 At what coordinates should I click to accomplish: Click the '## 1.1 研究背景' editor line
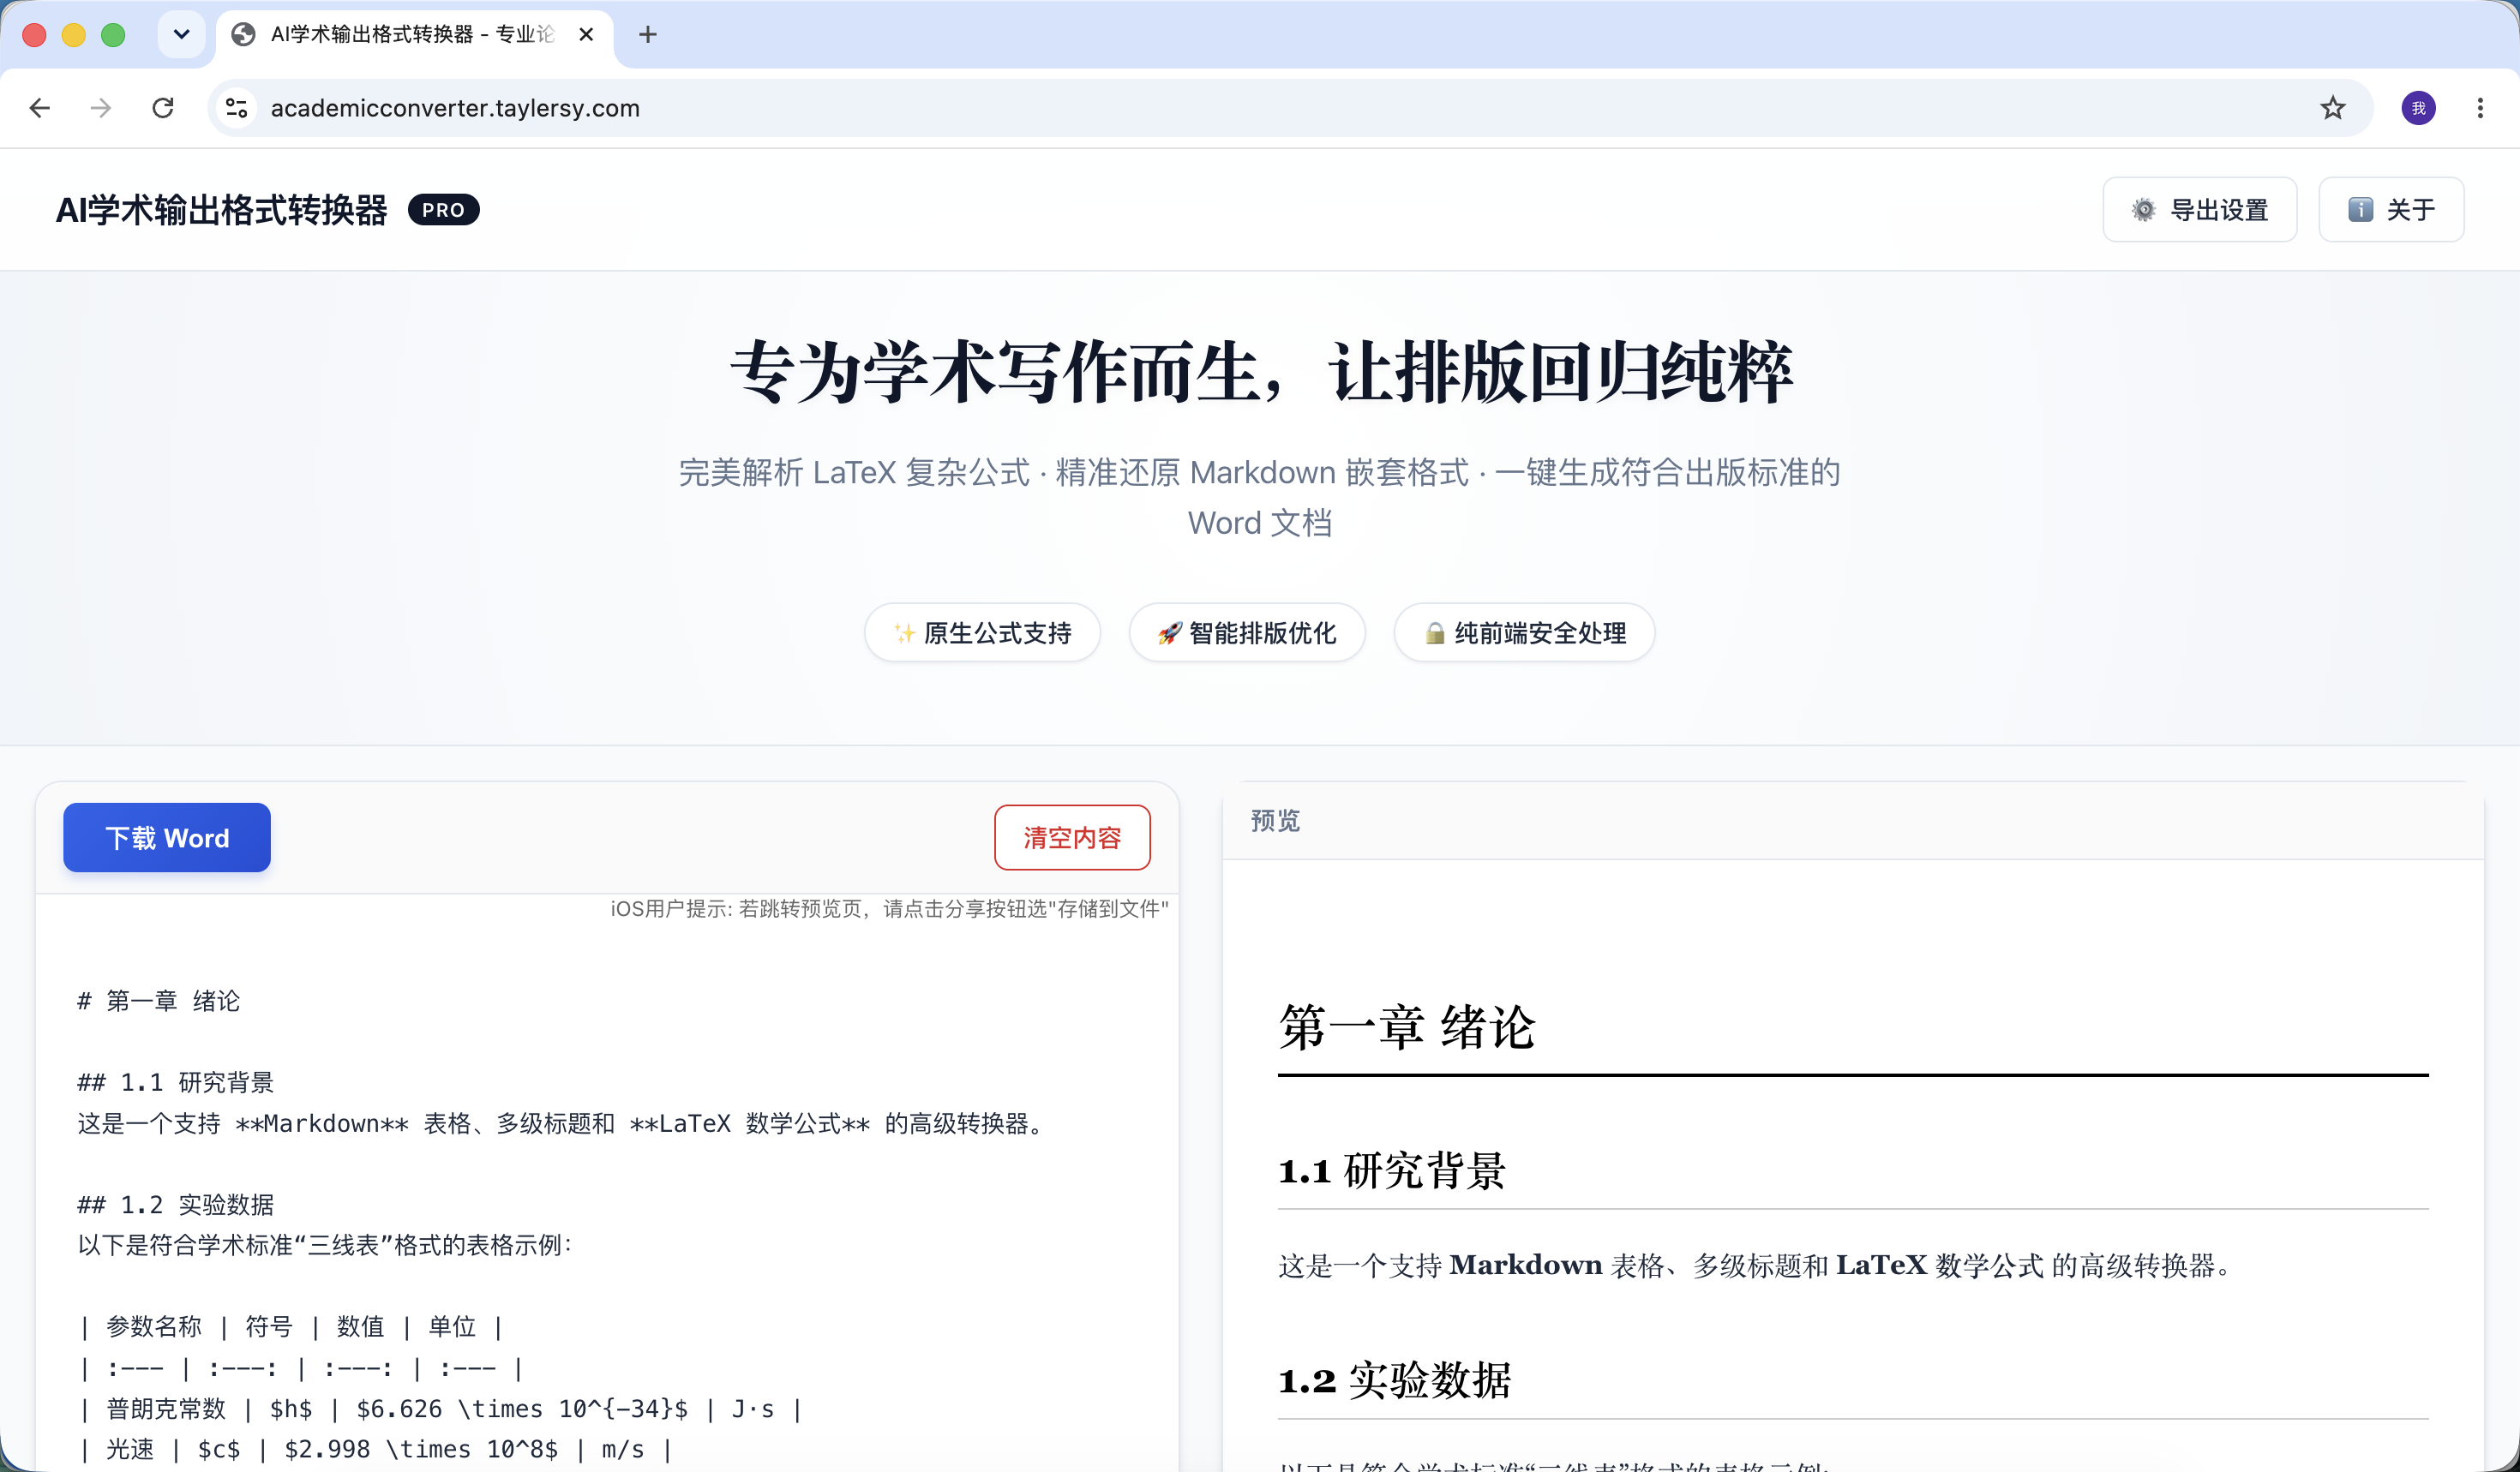(176, 1082)
